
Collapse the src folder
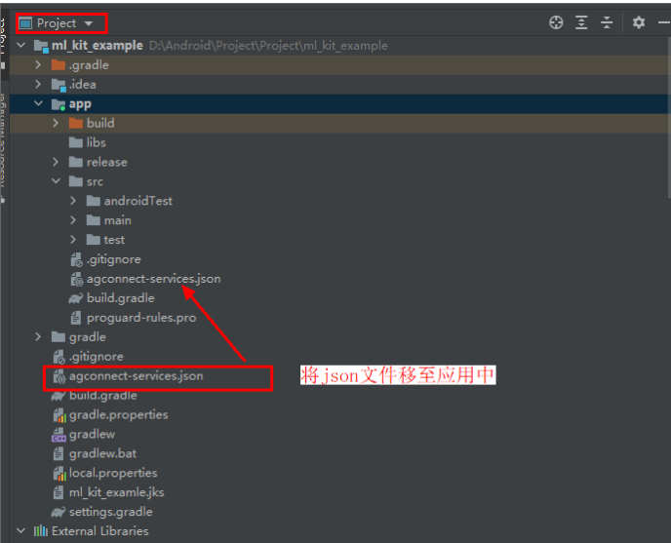point(57,181)
